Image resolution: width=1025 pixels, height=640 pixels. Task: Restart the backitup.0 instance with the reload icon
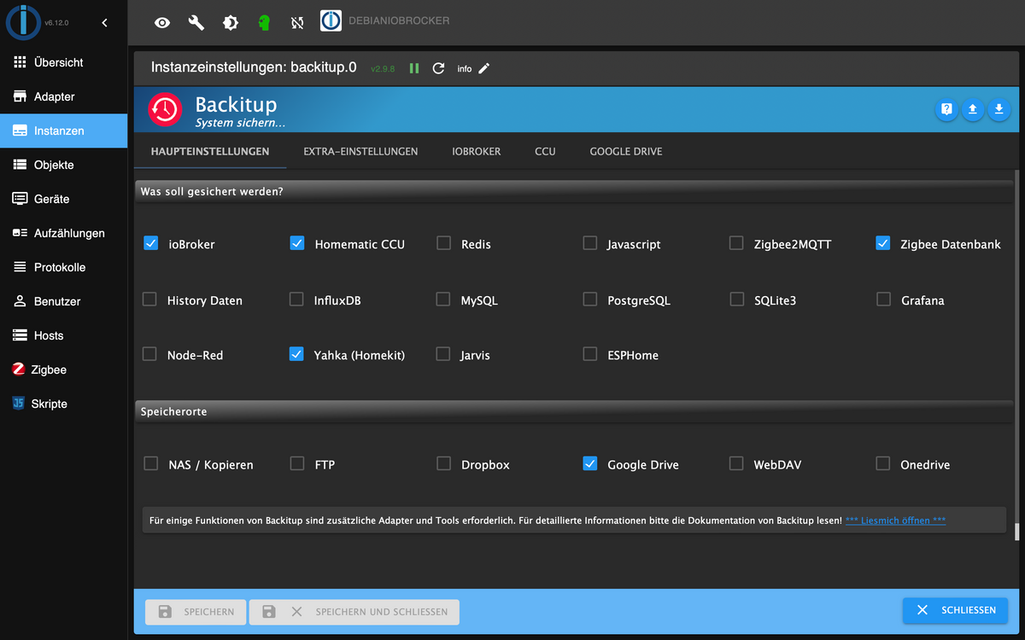tap(438, 68)
